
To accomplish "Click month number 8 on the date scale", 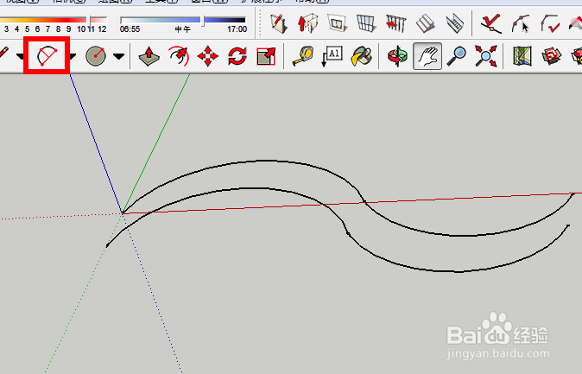I will click(x=58, y=29).
